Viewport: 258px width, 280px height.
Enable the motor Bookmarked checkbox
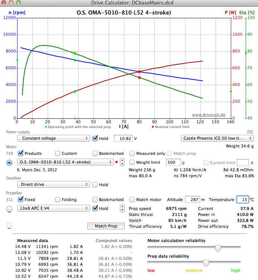pyautogui.click(x=95, y=153)
